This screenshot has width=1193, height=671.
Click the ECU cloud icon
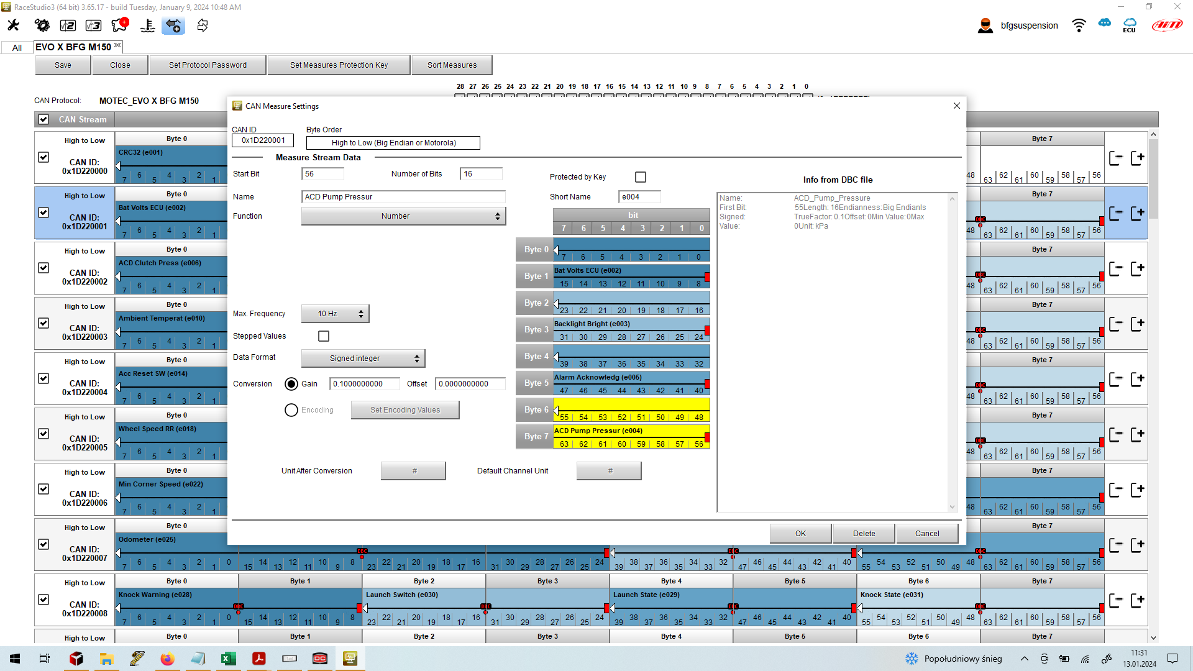pos(1129,25)
